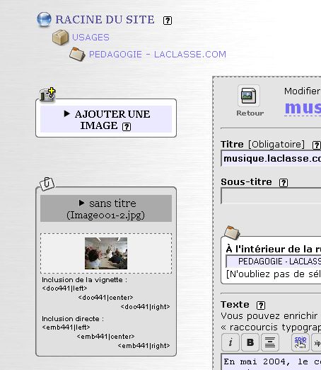Apply bold formatting with the B button
This screenshot has width=321, height=370.
[250, 342]
